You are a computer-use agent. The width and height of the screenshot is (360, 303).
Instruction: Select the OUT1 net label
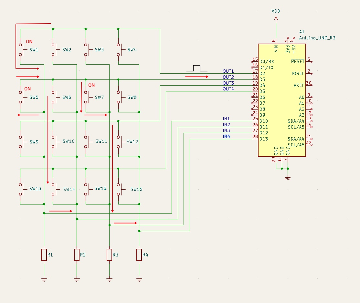click(228, 71)
